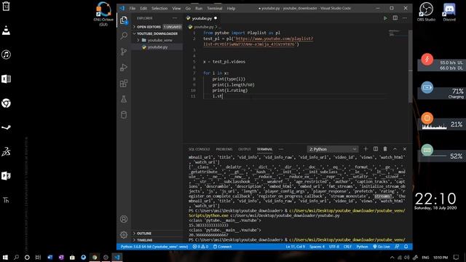Open the Testing flask view
This screenshot has height=262, width=466.
pyautogui.click(x=124, y=99)
